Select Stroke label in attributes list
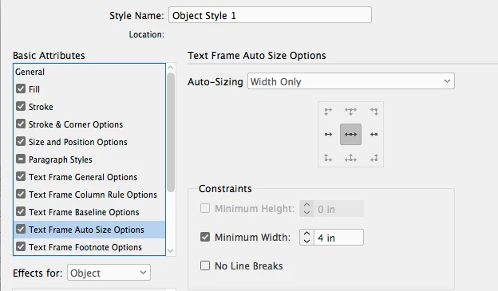This screenshot has height=291, width=498. 41,107
